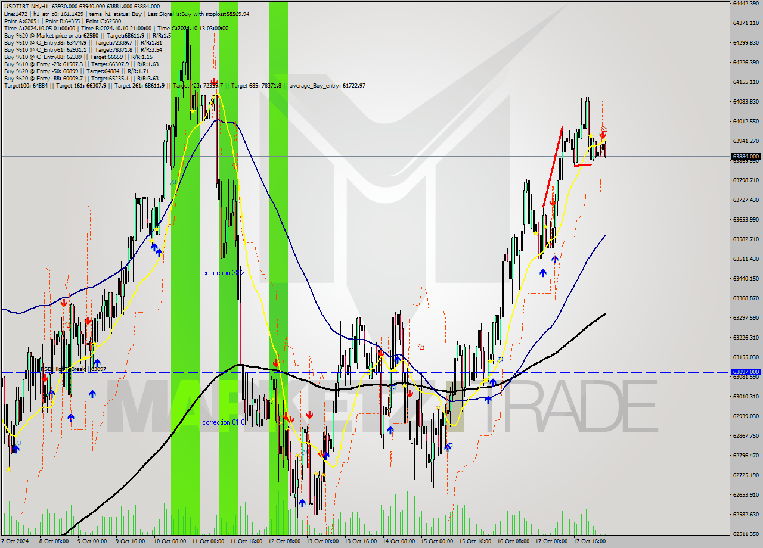Image resolution: width=763 pixels, height=548 pixels.
Task: Click the '9 Oct 16:00' time axis label
Action: click(x=130, y=541)
